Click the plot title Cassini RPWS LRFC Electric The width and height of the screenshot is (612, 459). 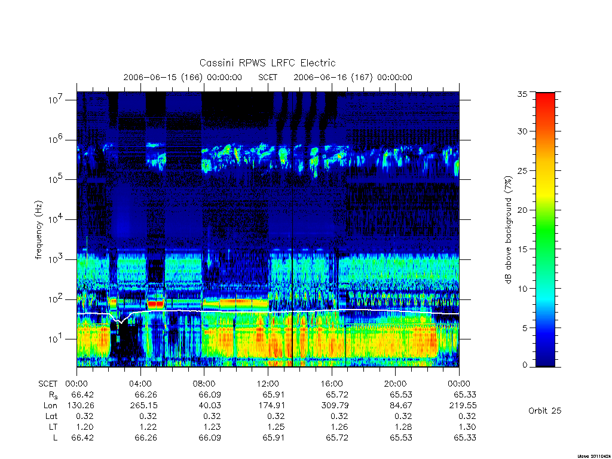pos(267,63)
